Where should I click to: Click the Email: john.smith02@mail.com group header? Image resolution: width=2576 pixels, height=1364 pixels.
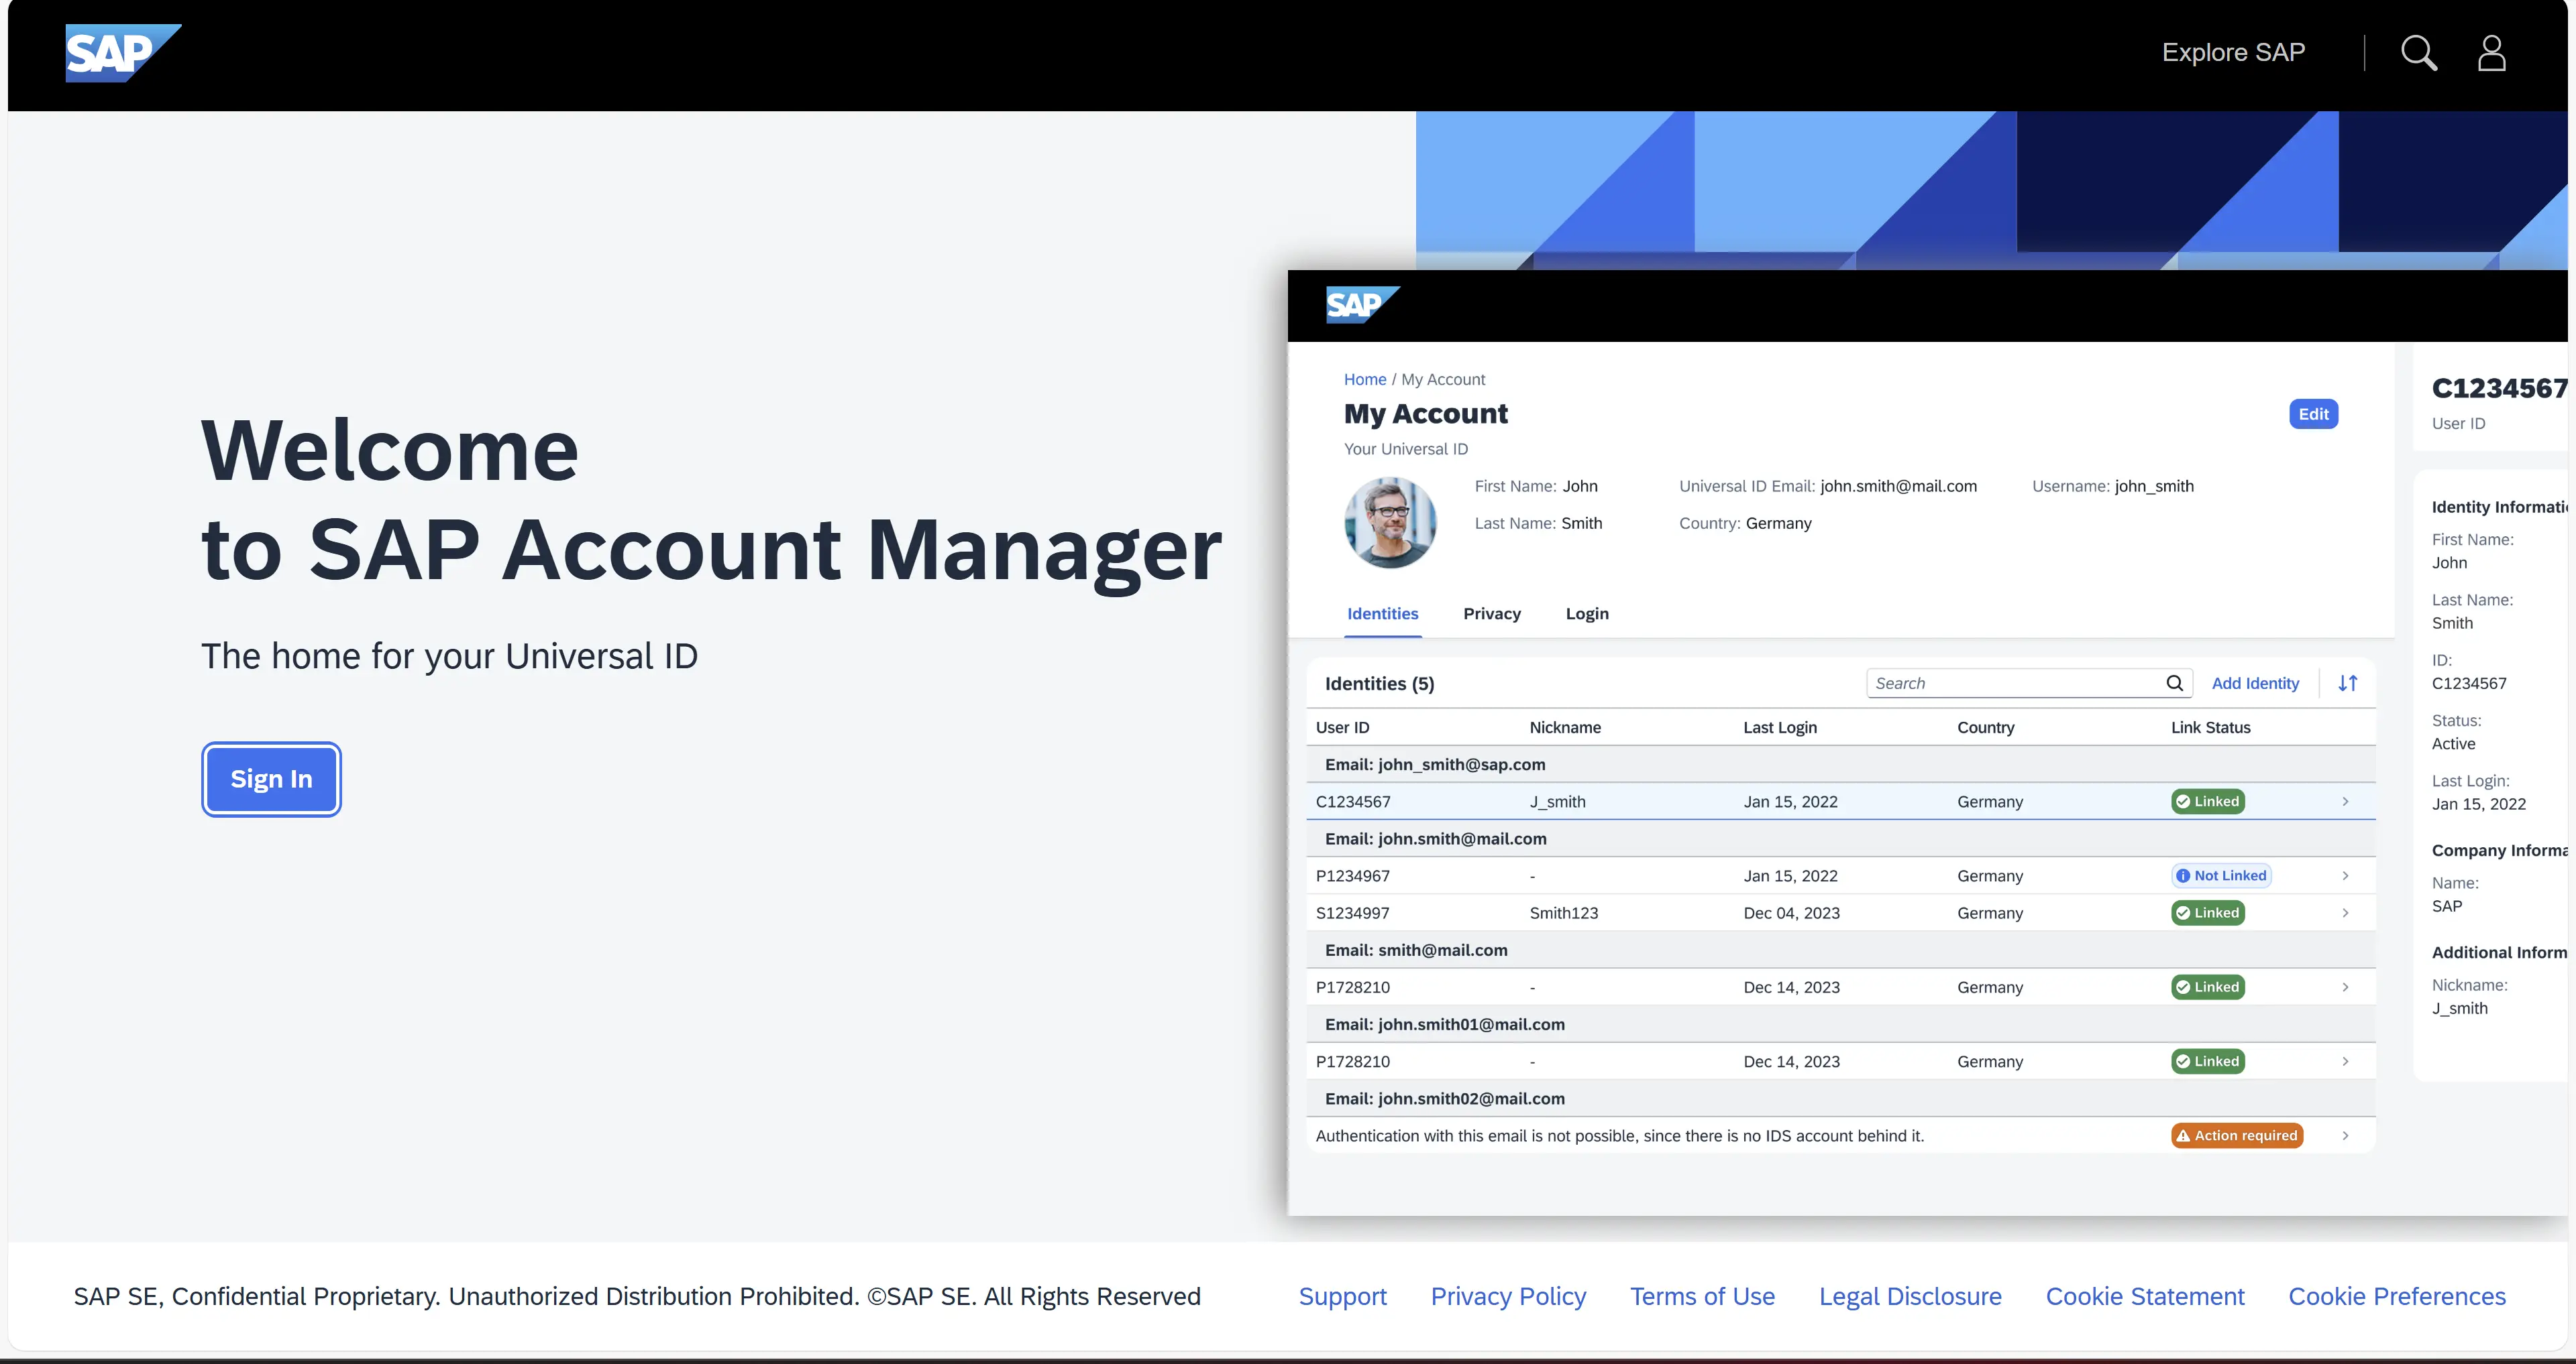1840,1098
